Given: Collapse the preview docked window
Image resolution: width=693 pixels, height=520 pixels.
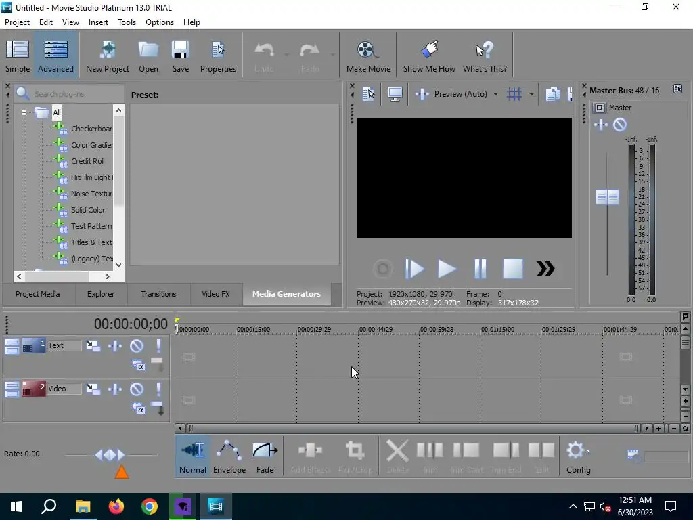Looking at the screenshot, I should [x=352, y=95].
